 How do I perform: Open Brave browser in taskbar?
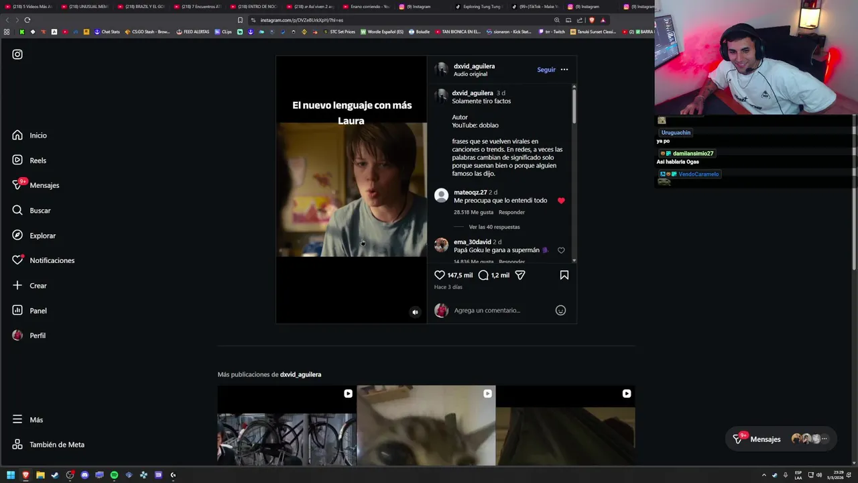(x=25, y=475)
